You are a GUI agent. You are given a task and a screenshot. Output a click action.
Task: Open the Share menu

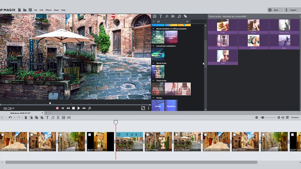point(56,10)
